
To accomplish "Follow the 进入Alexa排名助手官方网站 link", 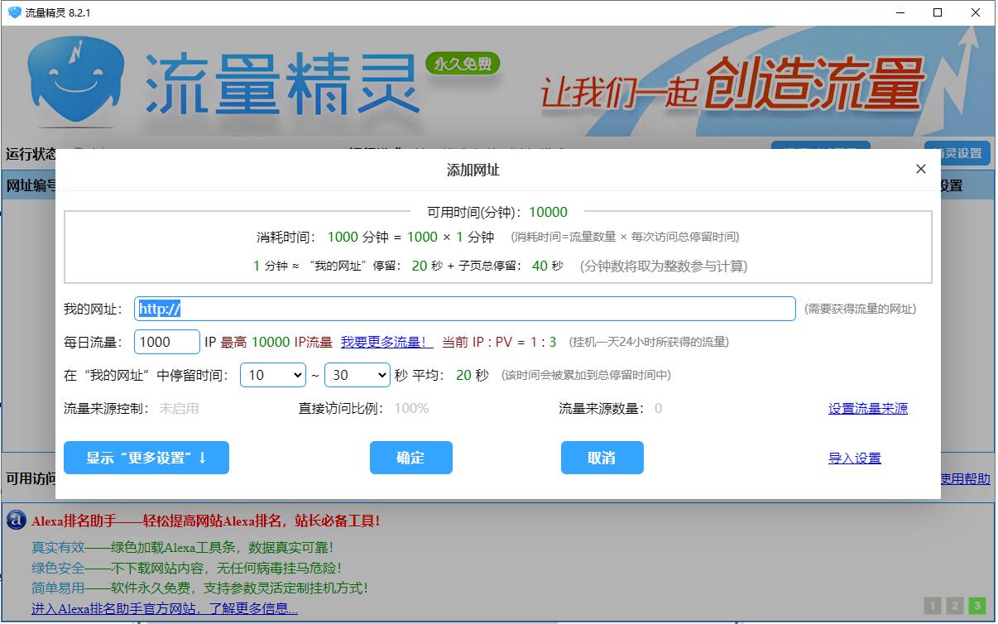I will click(165, 608).
